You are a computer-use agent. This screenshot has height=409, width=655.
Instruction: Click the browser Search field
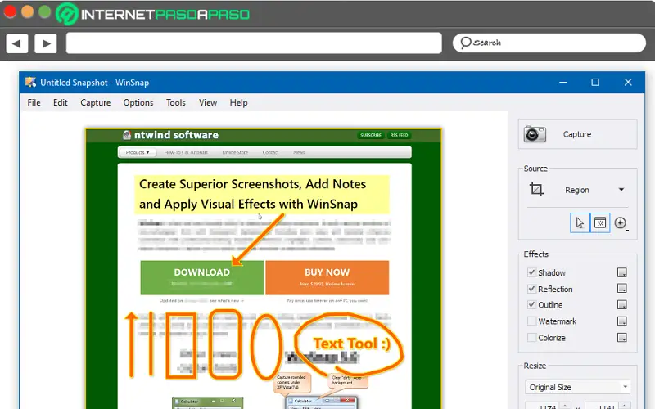pos(549,43)
